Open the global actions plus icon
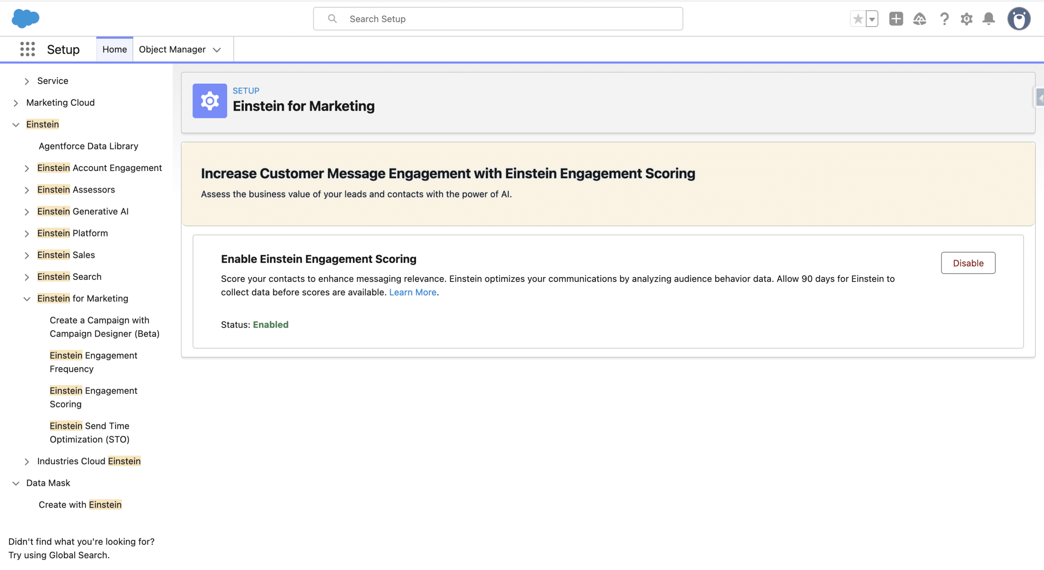The height and width of the screenshot is (570, 1044). click(x=896, y=19)
